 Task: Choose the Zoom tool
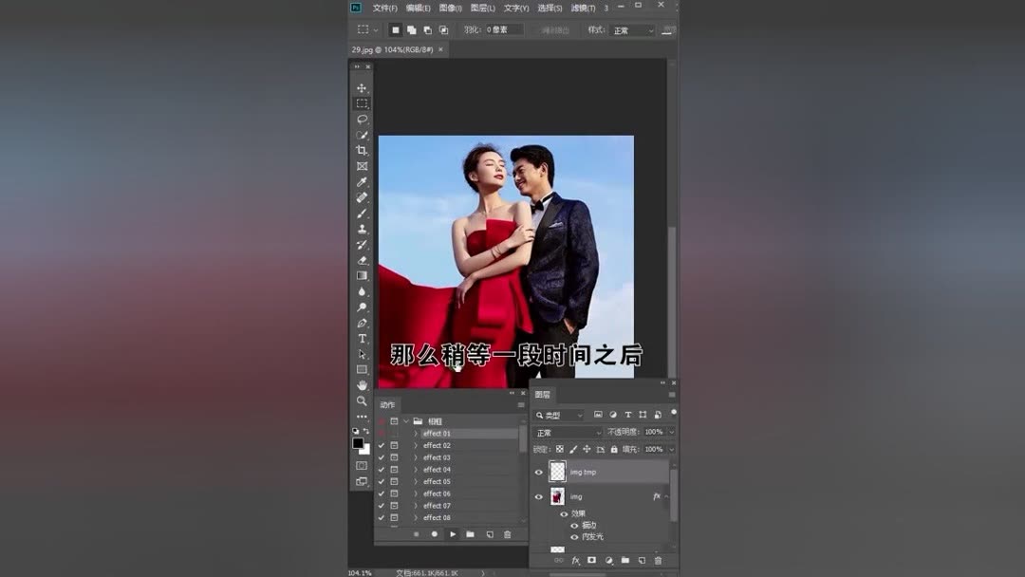(x=362, y=400)
